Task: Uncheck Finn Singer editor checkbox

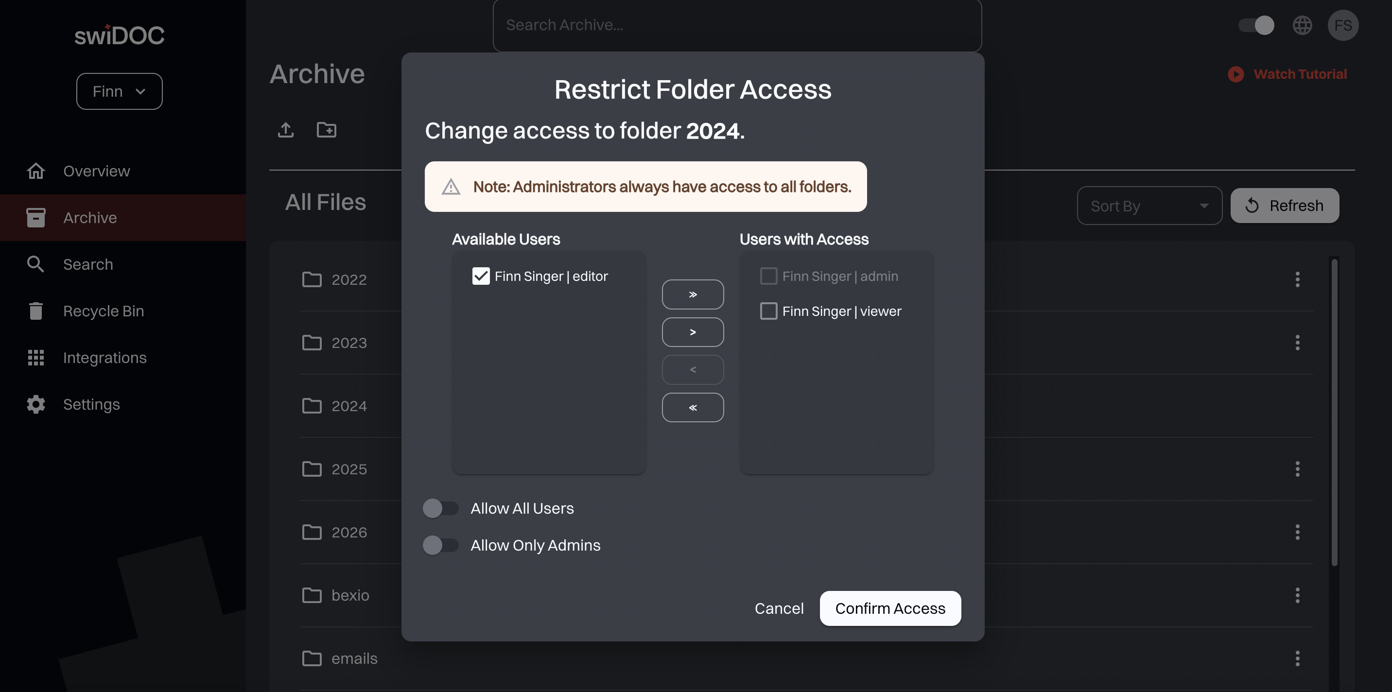Action: [x=480, y=276]
